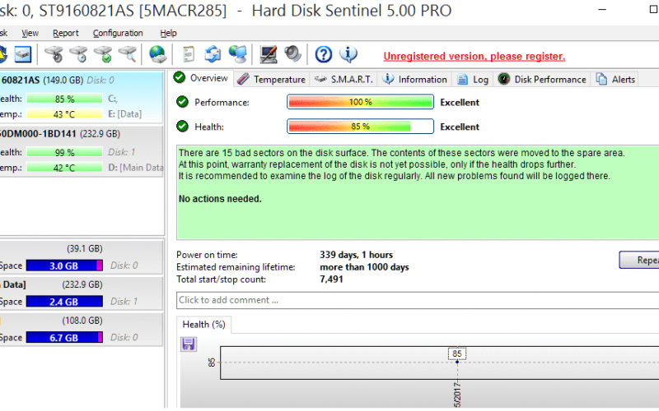Image resolution: width=659 pixels, height=411 pixels.
Task: Switch to the S.M.A.R.T. tab
Action: (344, 79)
